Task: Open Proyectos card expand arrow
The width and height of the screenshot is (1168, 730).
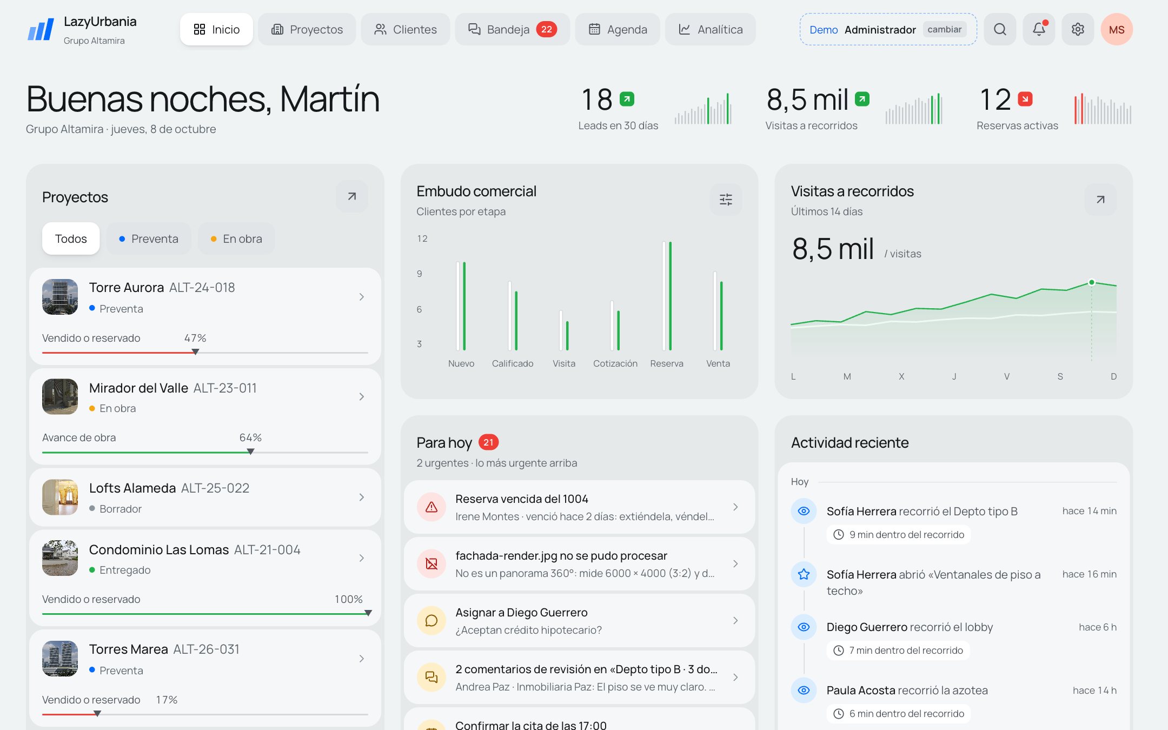Action: [x=352, y=197]
